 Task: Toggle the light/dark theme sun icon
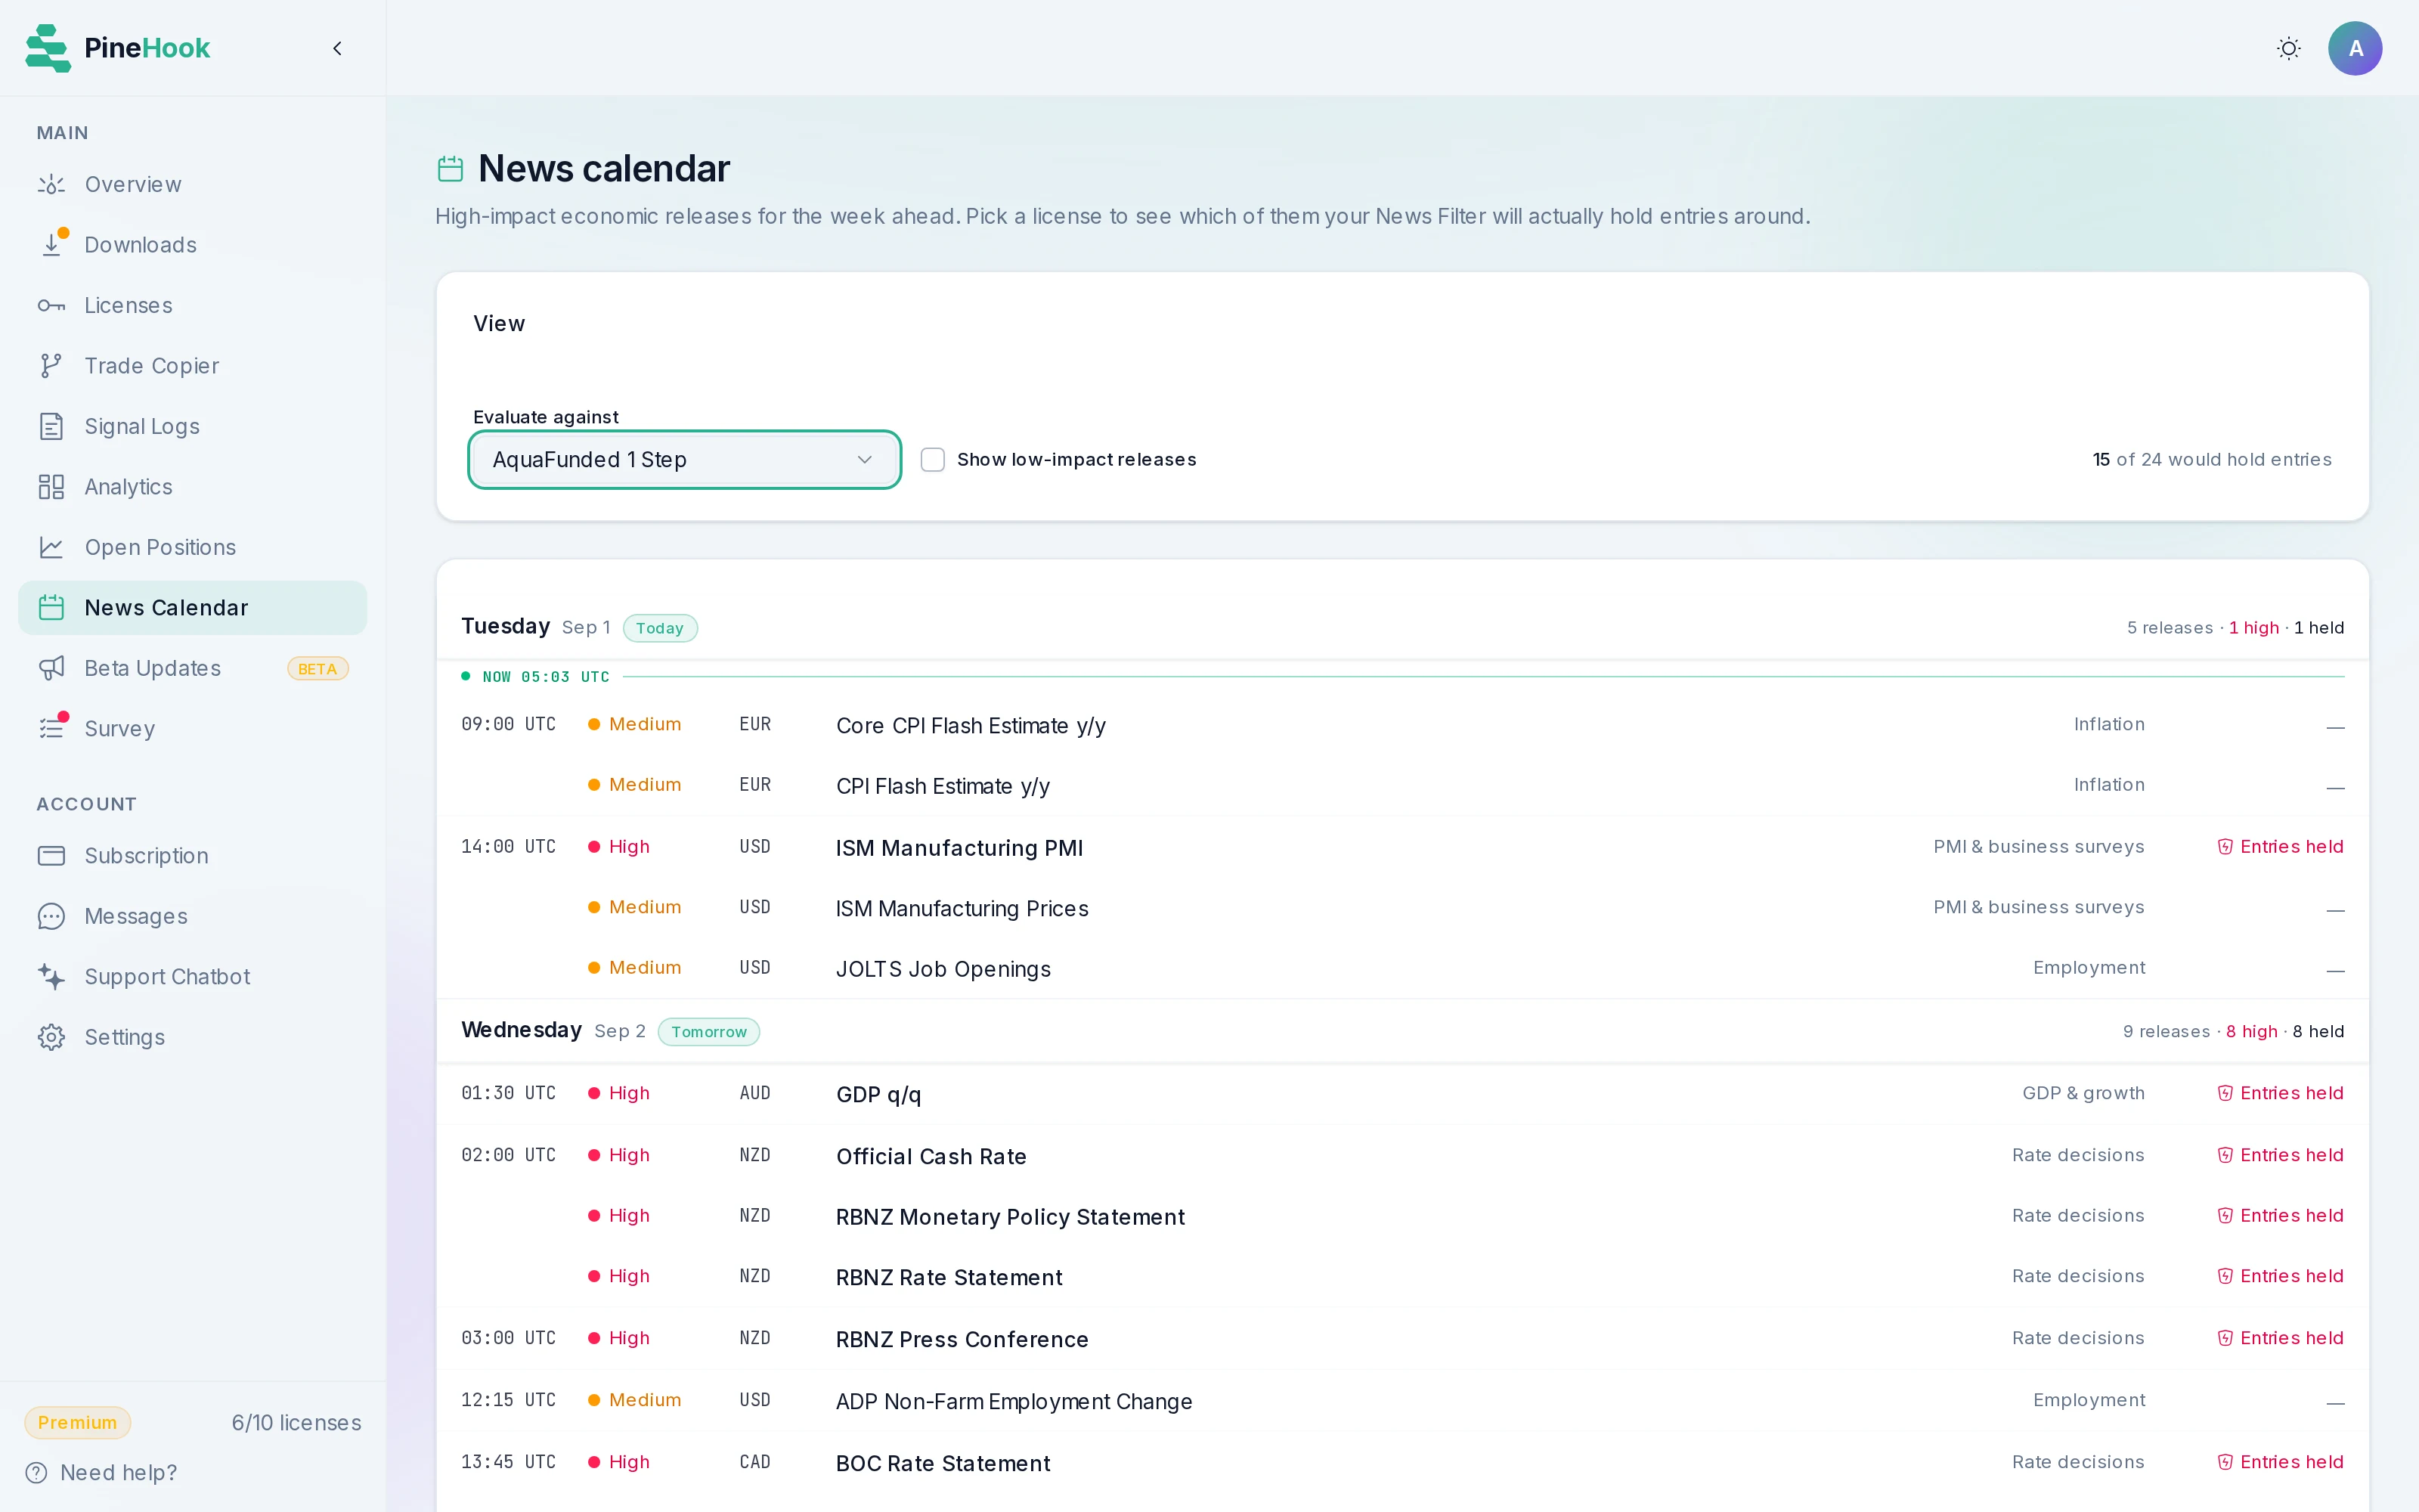(x=2288, y=48)
